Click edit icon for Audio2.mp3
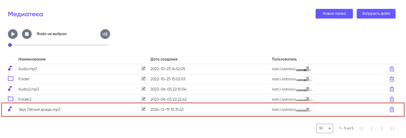Viewport: 406px width, 138px height. (144, 89)
